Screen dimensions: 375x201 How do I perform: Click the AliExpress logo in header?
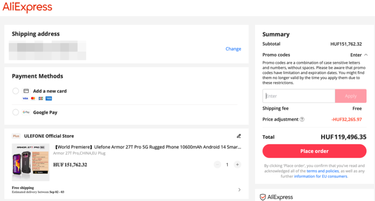click(27, 7)
